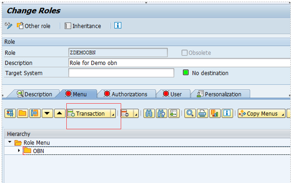Click the Hierarchy column header
The image size is (291, 183).
click(148, 134)
